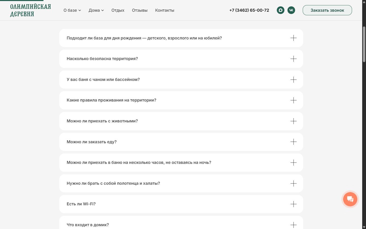This screenshot has width=366, height=229.
Task: Click the page vertical scrollbar thumb
Action: (x=364, y=44)
